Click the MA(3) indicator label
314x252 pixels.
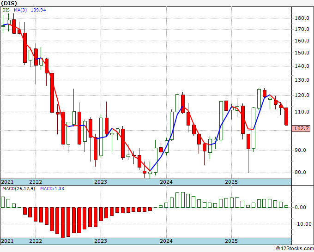pyautogui.click(x=20, y=10)
